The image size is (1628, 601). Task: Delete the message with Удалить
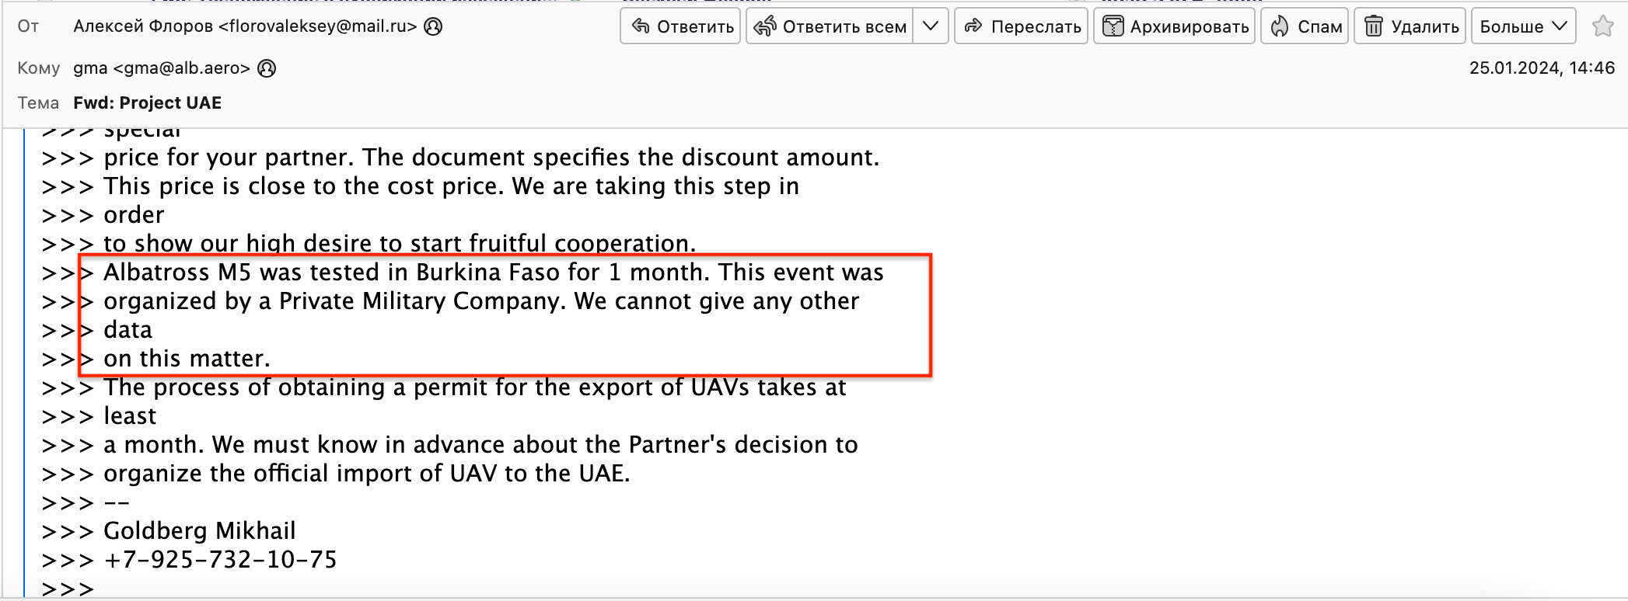pyautogui.click(x=1410, y=26)
